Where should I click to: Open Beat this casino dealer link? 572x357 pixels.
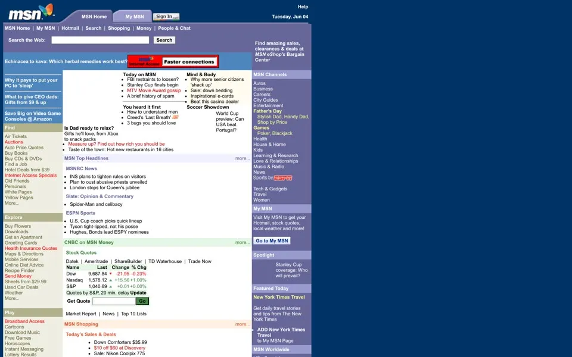(214, 102)
